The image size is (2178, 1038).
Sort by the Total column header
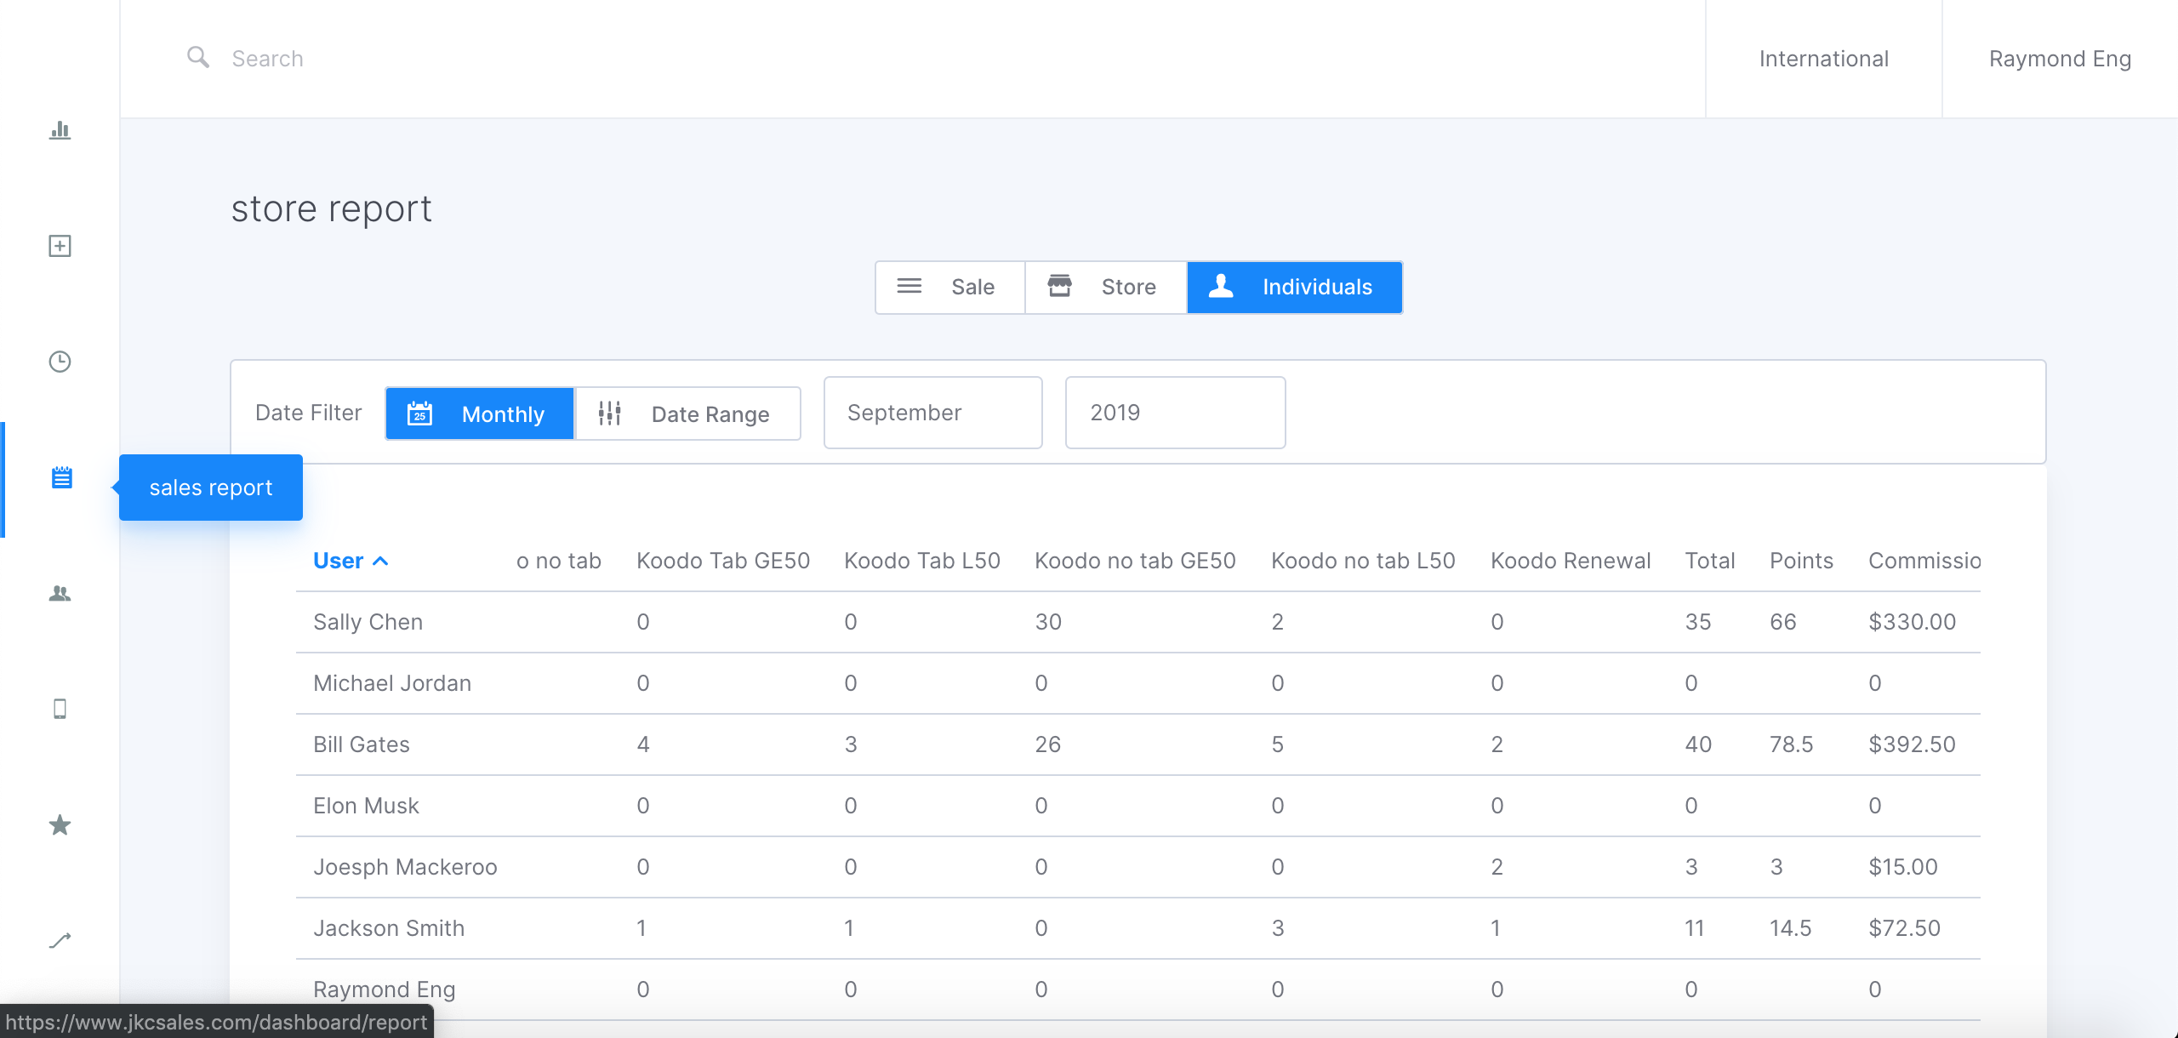(x=1710, y=561)
